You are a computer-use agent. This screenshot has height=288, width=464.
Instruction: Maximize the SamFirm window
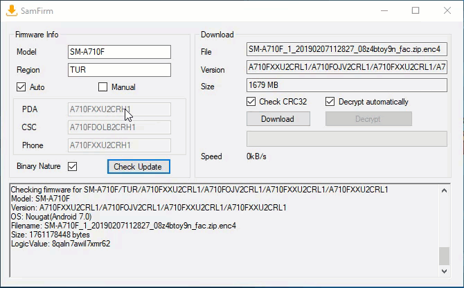[x=416, y=10]
